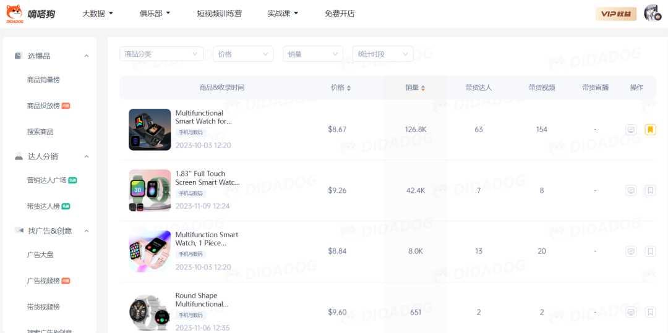Expand the 俱乐部 top menu

pos(155,14)
